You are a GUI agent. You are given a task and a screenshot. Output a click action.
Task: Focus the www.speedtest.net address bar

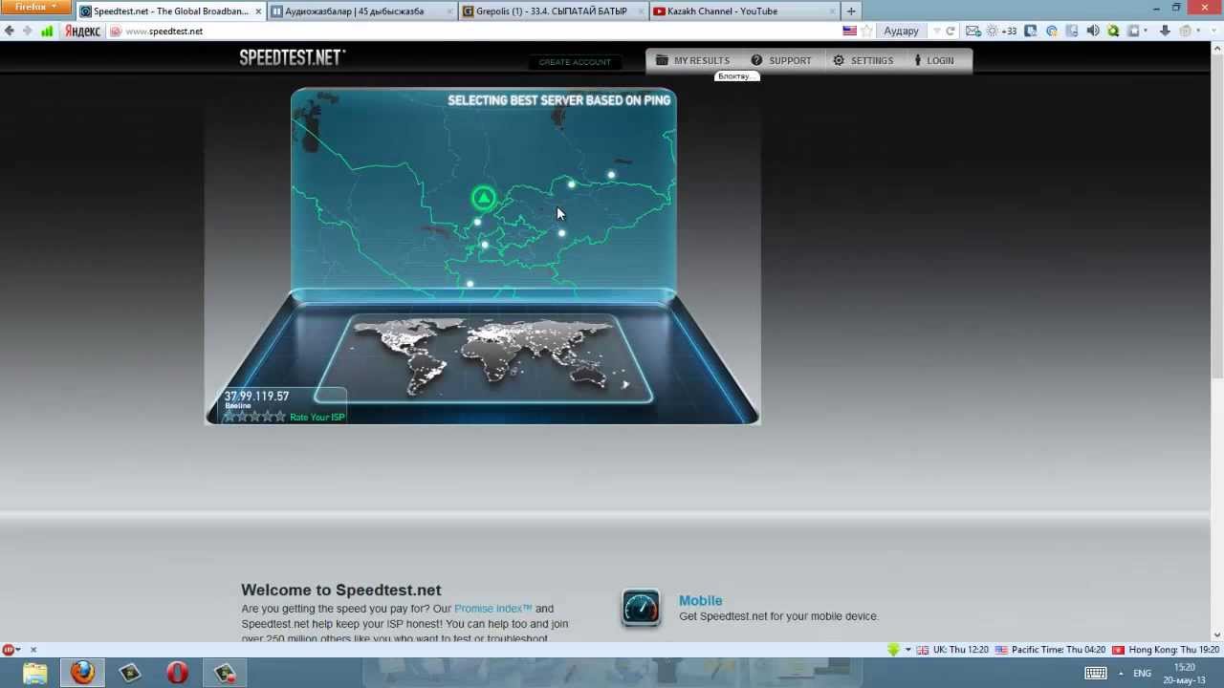[473, 32]
